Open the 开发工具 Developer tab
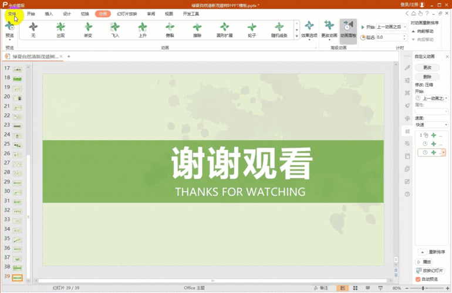This screenshot has height=293, width=452. point(191,14)
